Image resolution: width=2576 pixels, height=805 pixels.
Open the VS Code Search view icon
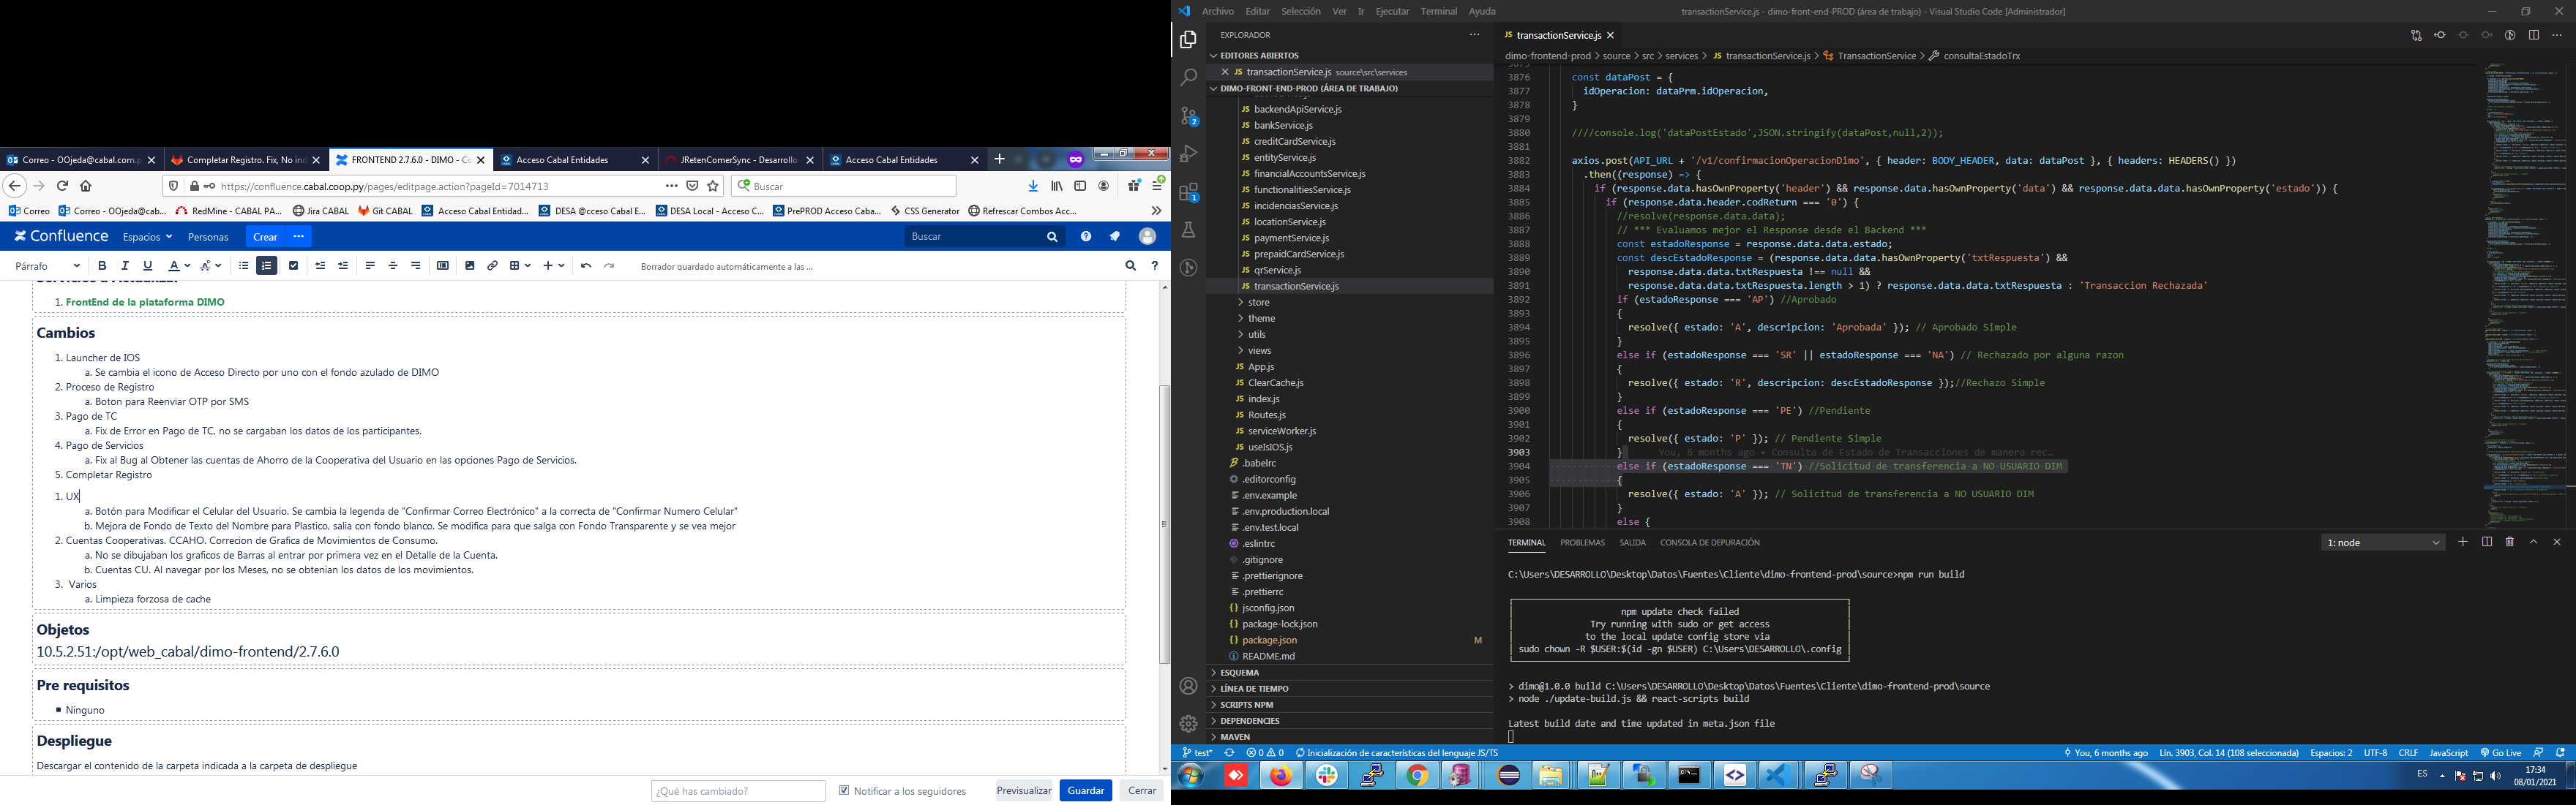pyautogui.click(x=1188, y=78)
